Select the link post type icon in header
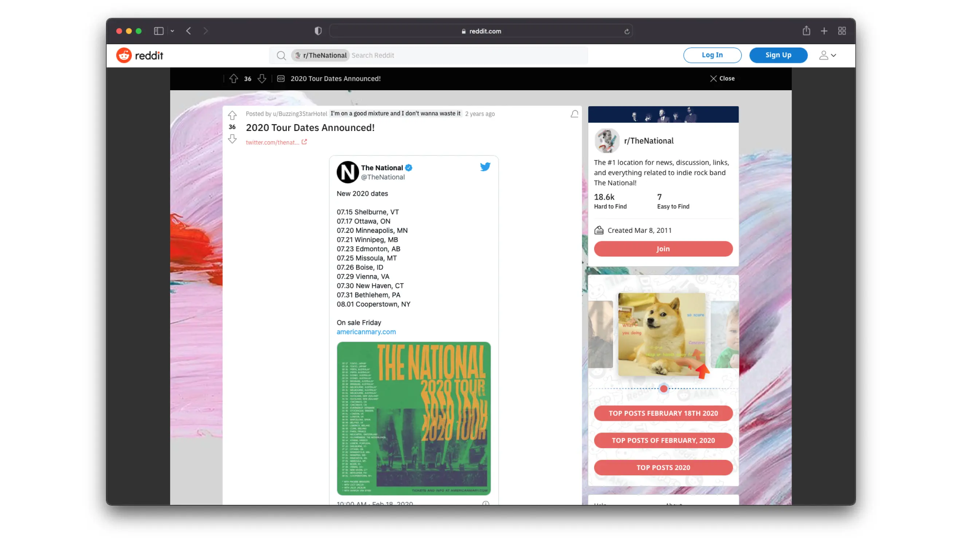Screen dimensions: 962x541 pos(281,78)
